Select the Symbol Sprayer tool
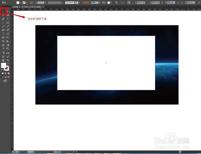 coord(3,53)
